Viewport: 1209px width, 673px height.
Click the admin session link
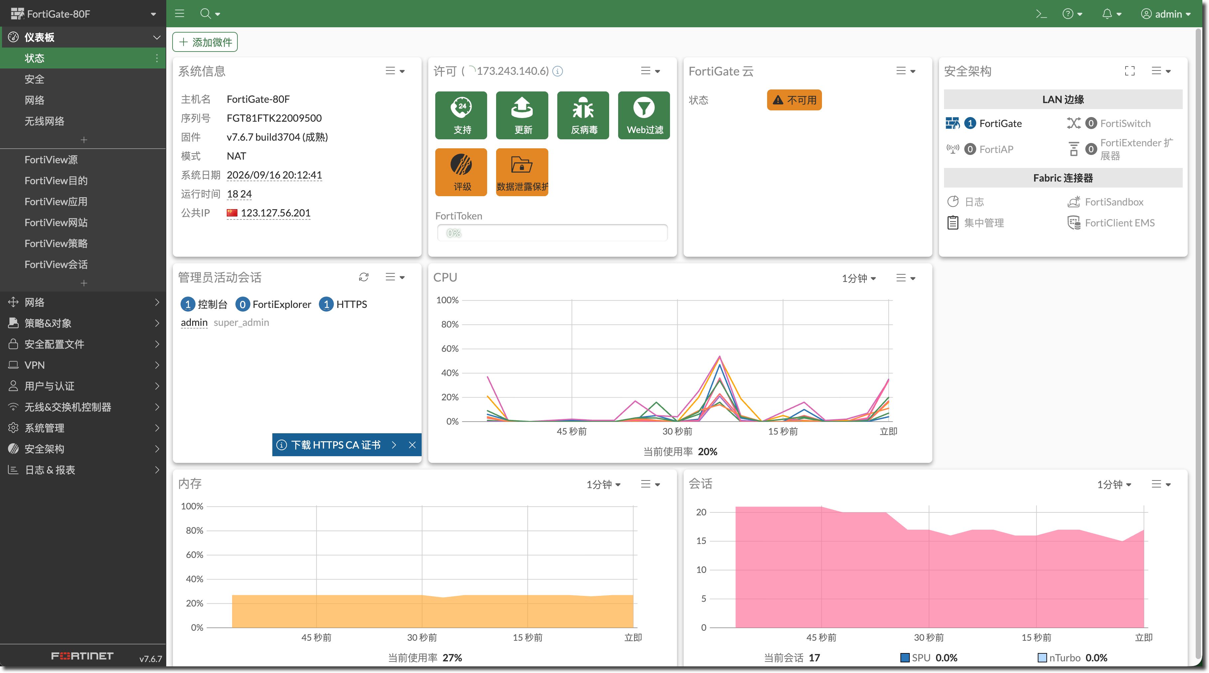pyautogui.click(x=194, y=323)
